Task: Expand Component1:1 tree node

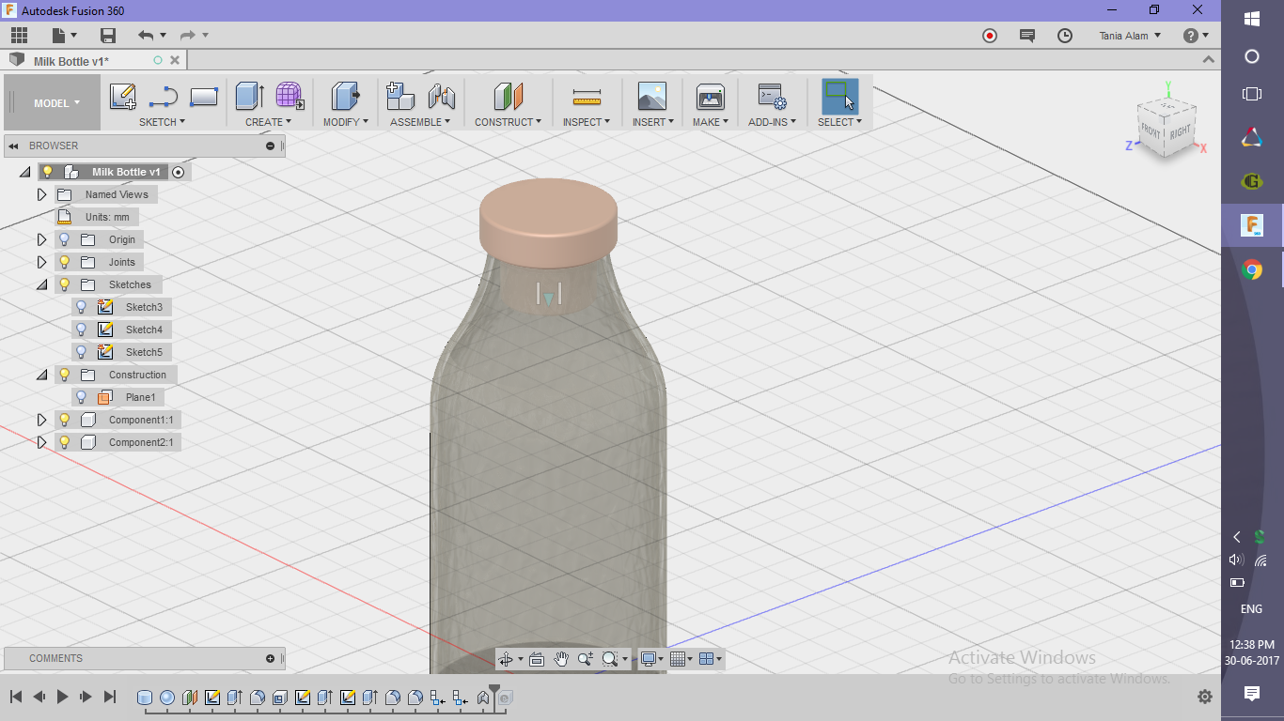Action: [41, 420]
